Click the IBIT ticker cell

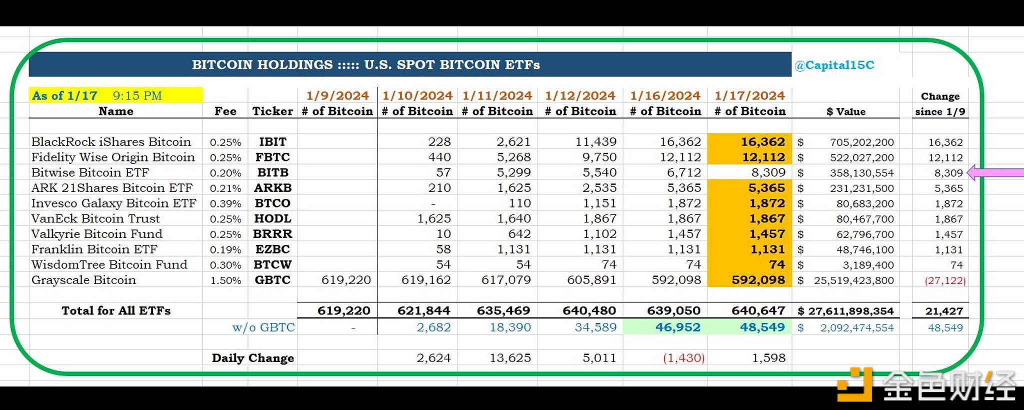point(272,142)
